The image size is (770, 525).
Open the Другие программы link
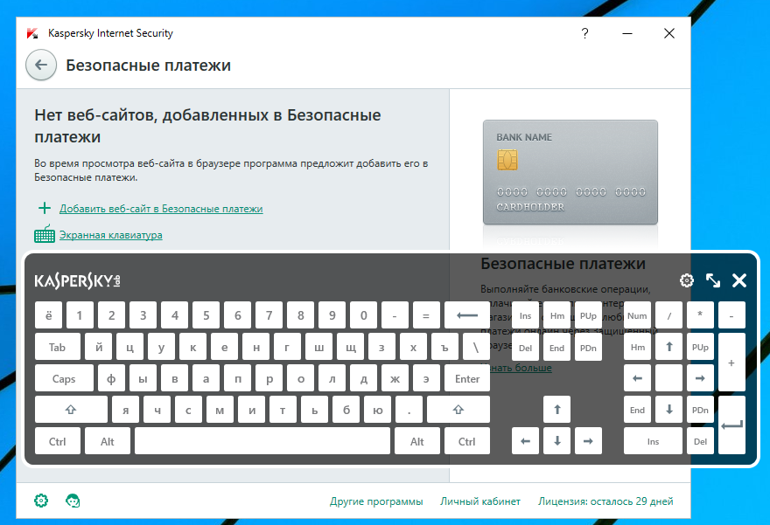[x=376, y=501]
